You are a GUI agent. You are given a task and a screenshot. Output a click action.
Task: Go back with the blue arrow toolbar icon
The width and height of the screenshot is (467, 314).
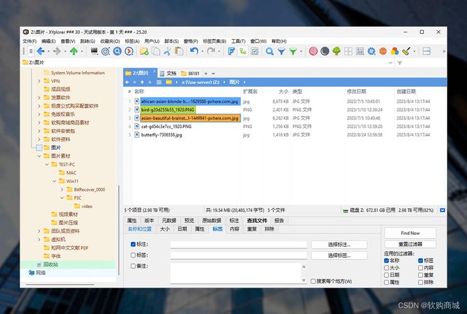[41, 51]
